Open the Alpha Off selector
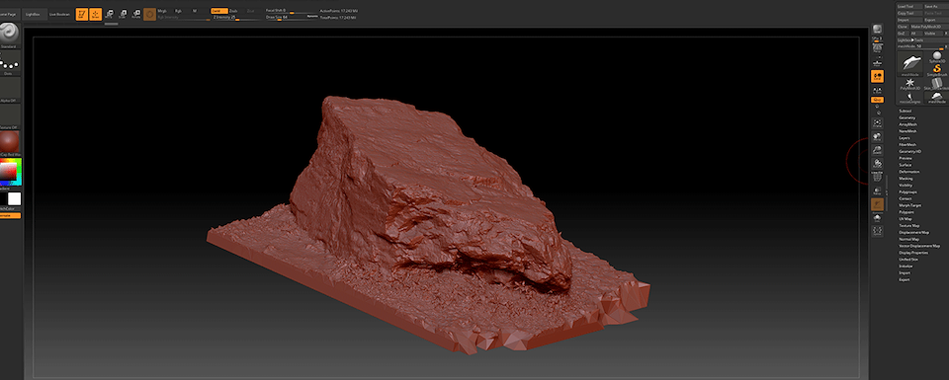 tap(9, 90)
